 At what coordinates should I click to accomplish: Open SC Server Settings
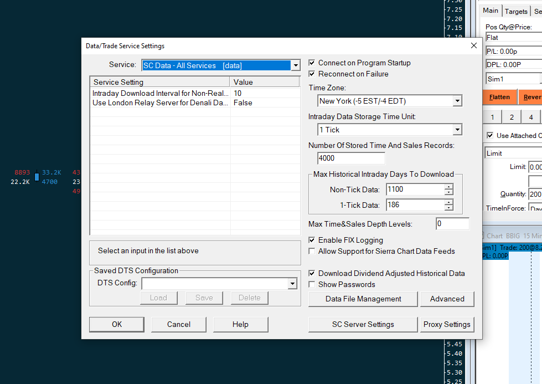click(x=363, y=325)
